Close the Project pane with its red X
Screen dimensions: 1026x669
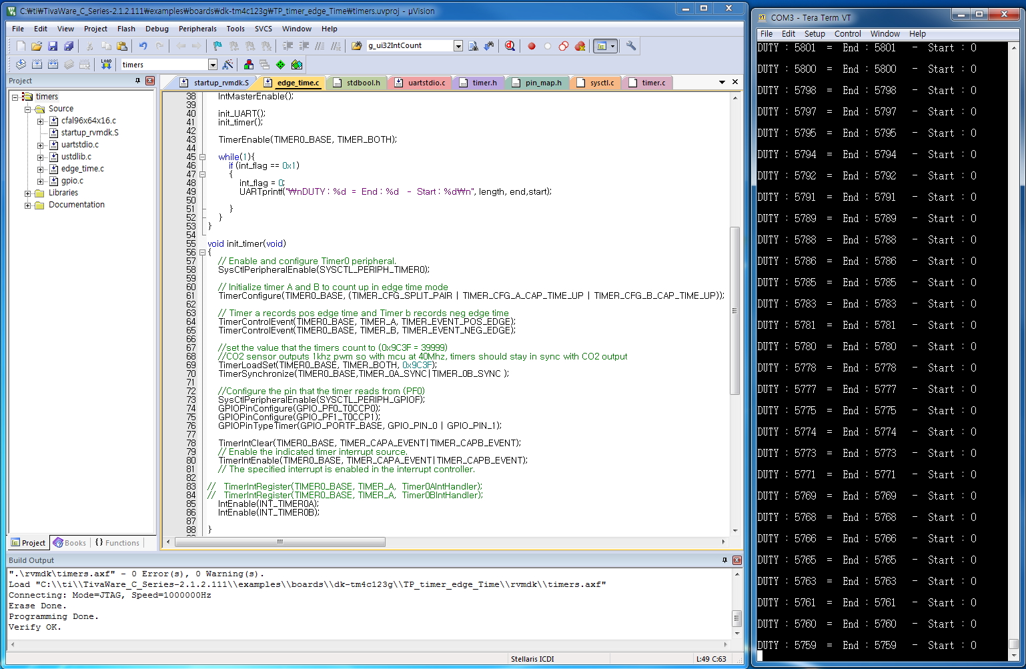[150, 81]
